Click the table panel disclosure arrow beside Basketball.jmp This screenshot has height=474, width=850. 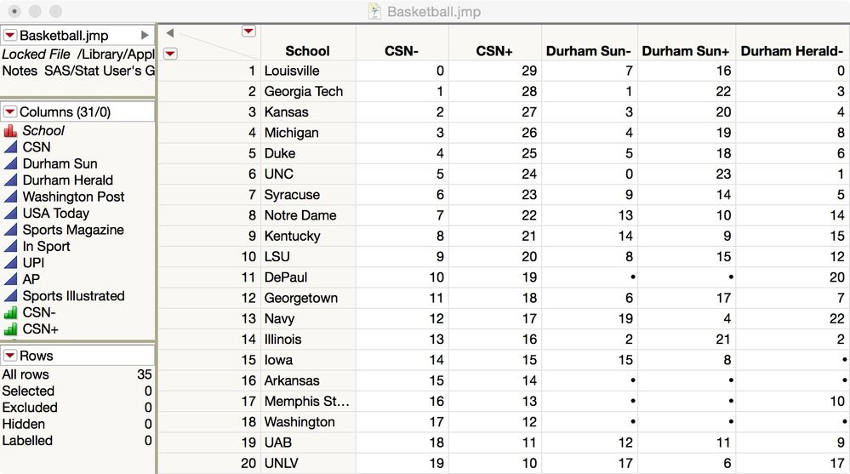pos(145,35)
